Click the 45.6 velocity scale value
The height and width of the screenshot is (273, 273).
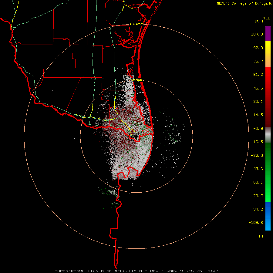pos(258,88)
